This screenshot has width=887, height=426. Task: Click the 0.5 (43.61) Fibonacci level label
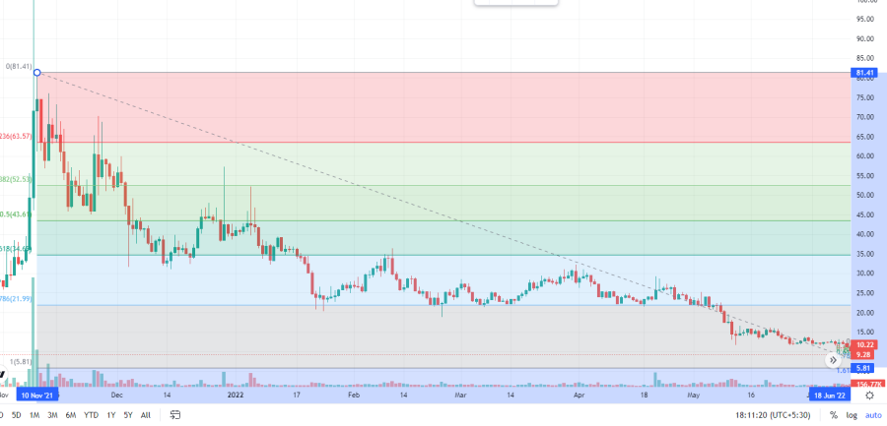15,214
